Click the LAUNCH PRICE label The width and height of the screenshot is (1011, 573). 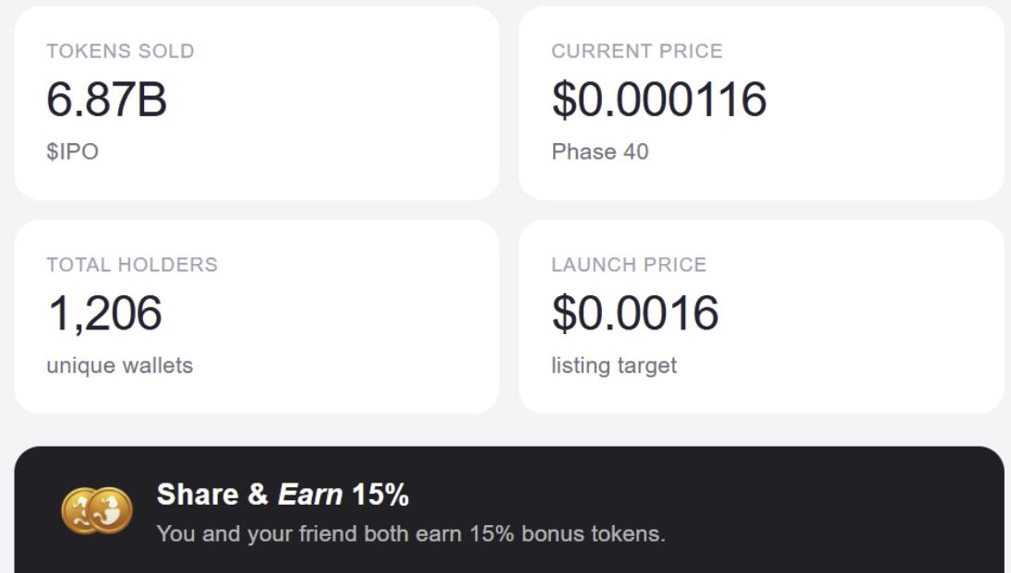click(x=628, y=265)
